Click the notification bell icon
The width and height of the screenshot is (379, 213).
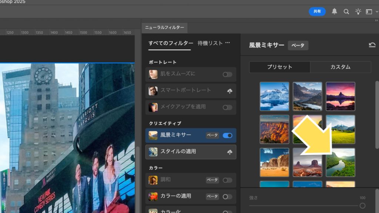[335, 11]
